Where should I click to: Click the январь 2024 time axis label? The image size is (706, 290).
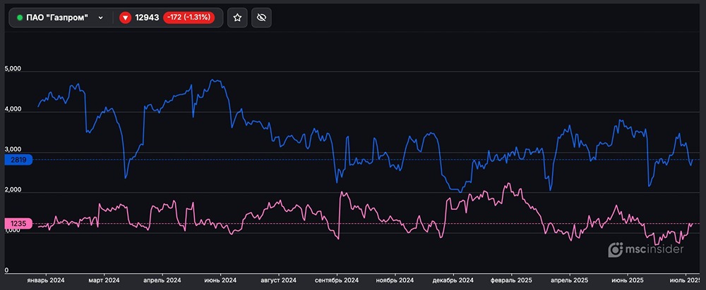point(46,281)
